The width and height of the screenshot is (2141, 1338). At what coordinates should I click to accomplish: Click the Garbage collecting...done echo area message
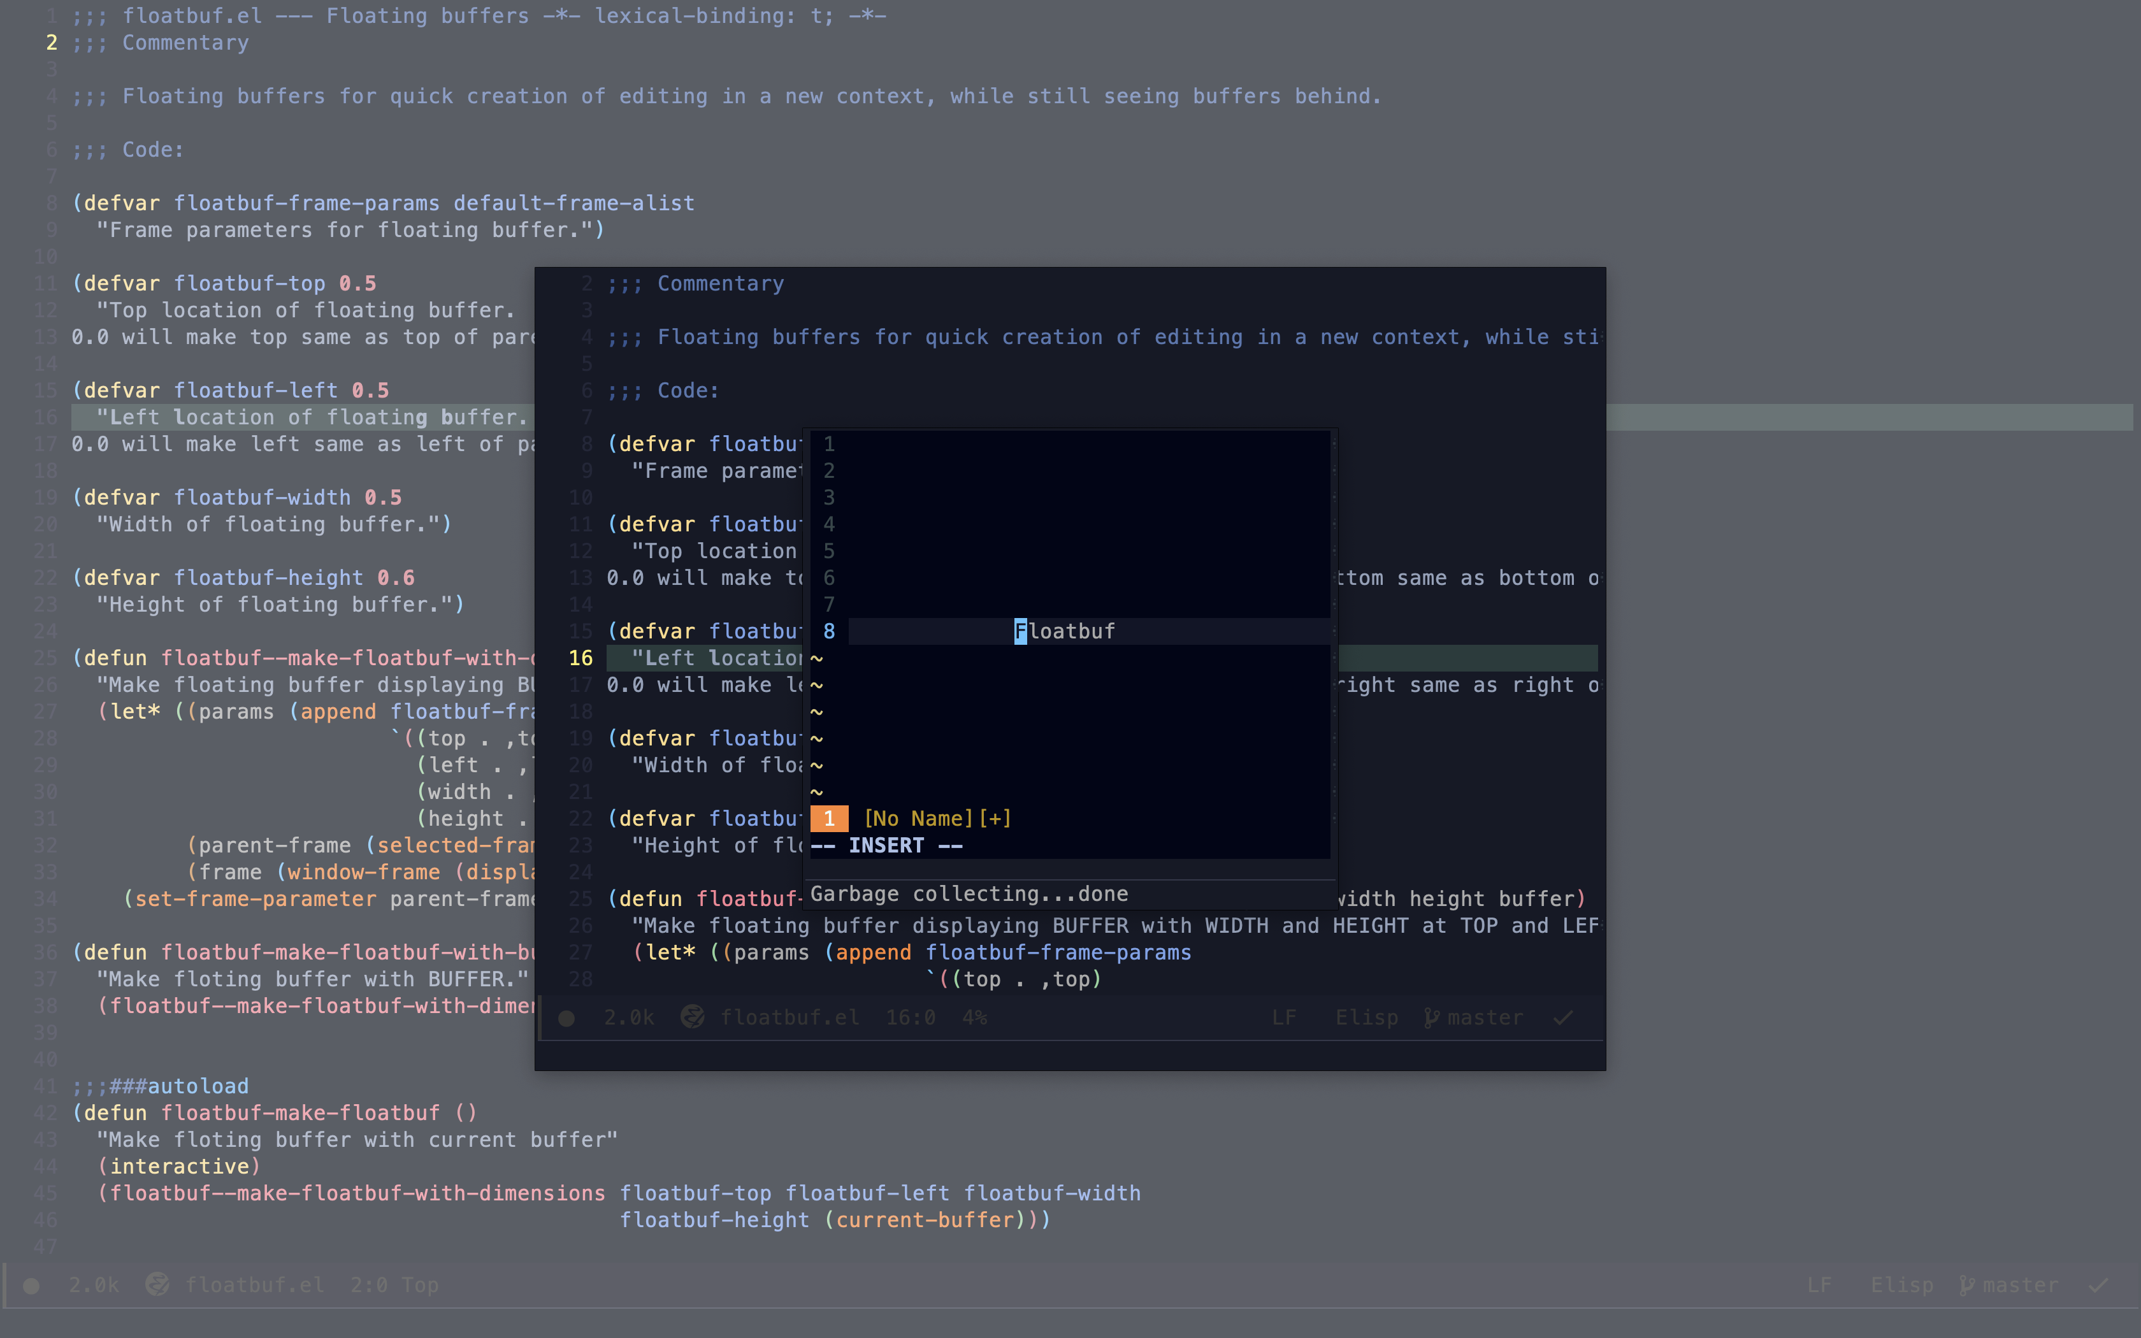click(969, 894)
